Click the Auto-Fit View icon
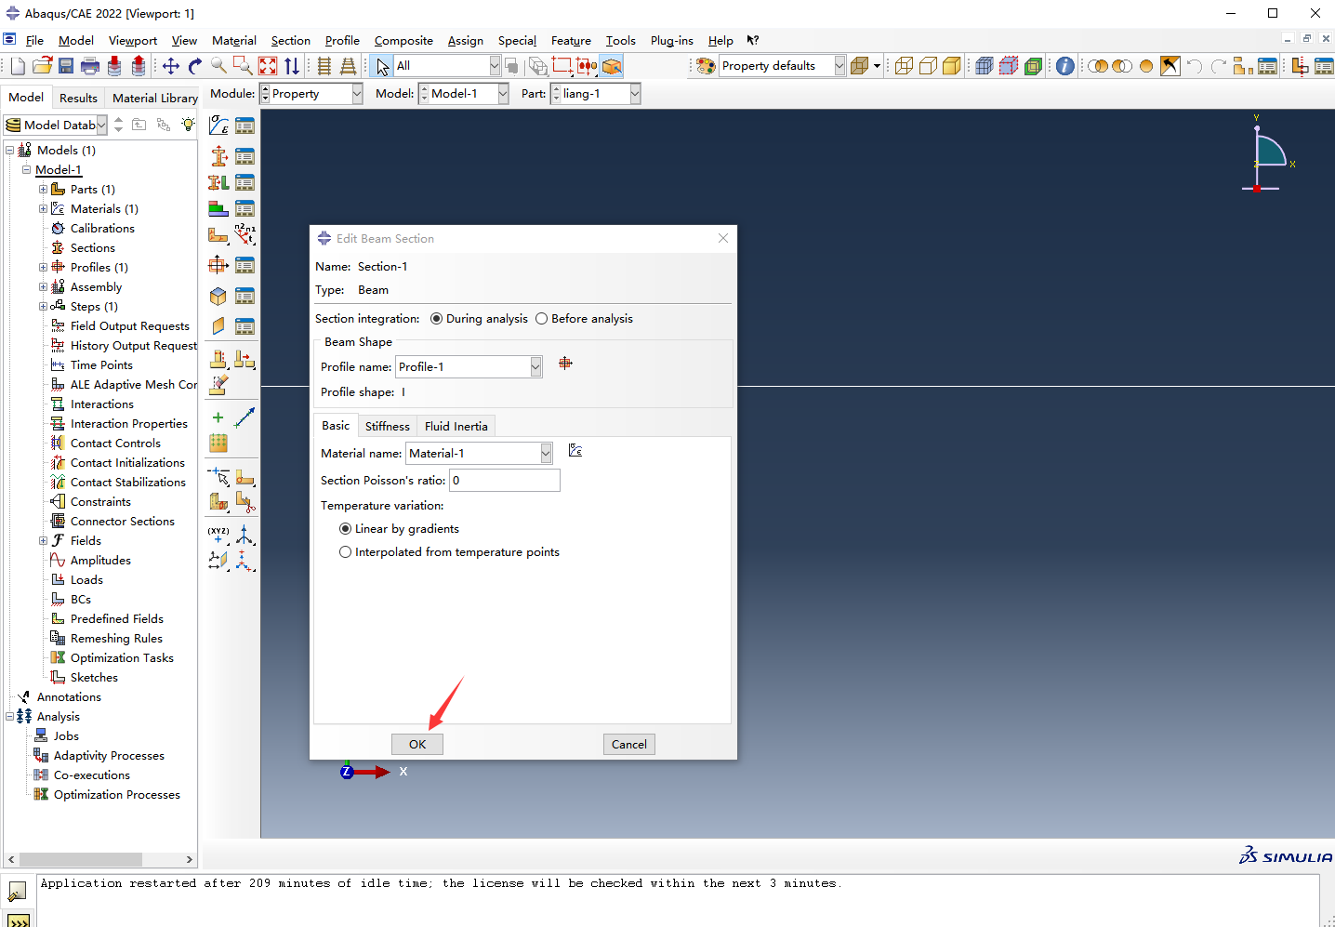Viewport: 1335px width, 927px height. coord(268,66)
